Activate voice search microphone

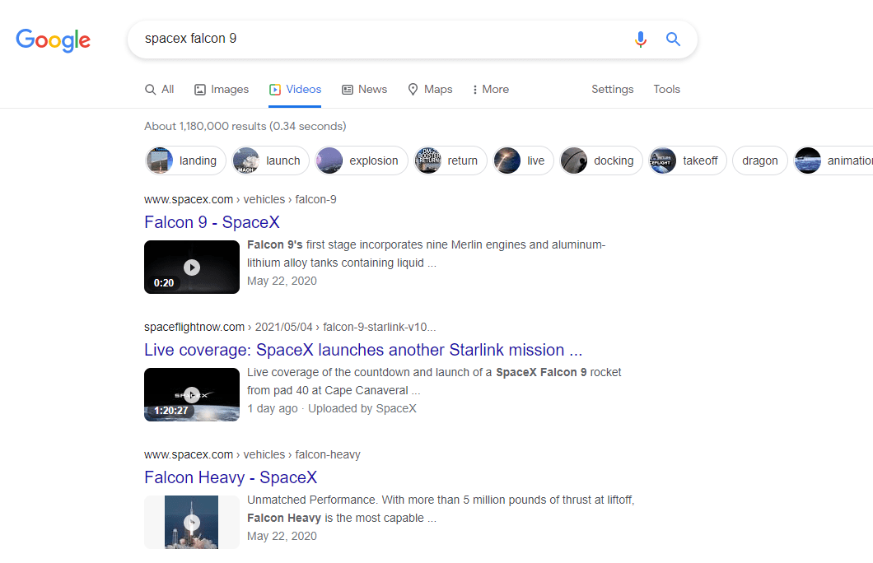(x=641, y=40)
